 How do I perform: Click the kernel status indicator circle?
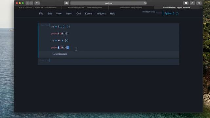[x=177, y=14]
